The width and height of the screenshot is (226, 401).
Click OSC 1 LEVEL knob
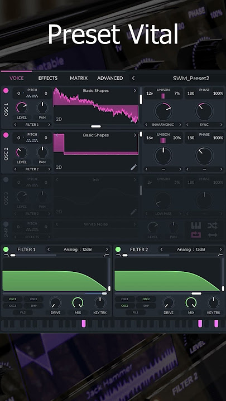(22, 107)
